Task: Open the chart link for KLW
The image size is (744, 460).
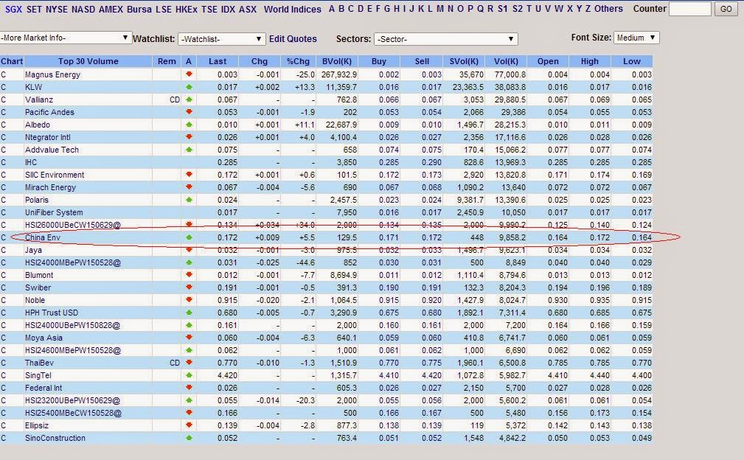Action: tap(4, 87)
